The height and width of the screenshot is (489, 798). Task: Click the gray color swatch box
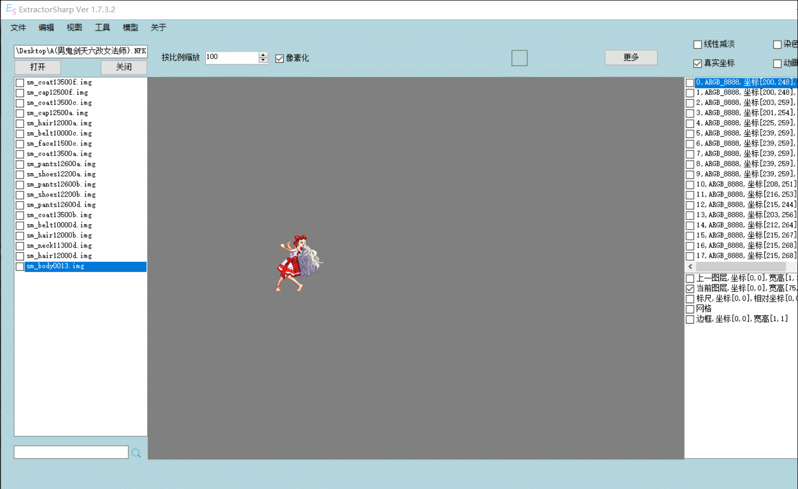coord(519,58)
